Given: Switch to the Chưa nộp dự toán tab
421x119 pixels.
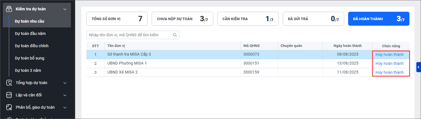Looking at the screenshot, I should [182, 19].
